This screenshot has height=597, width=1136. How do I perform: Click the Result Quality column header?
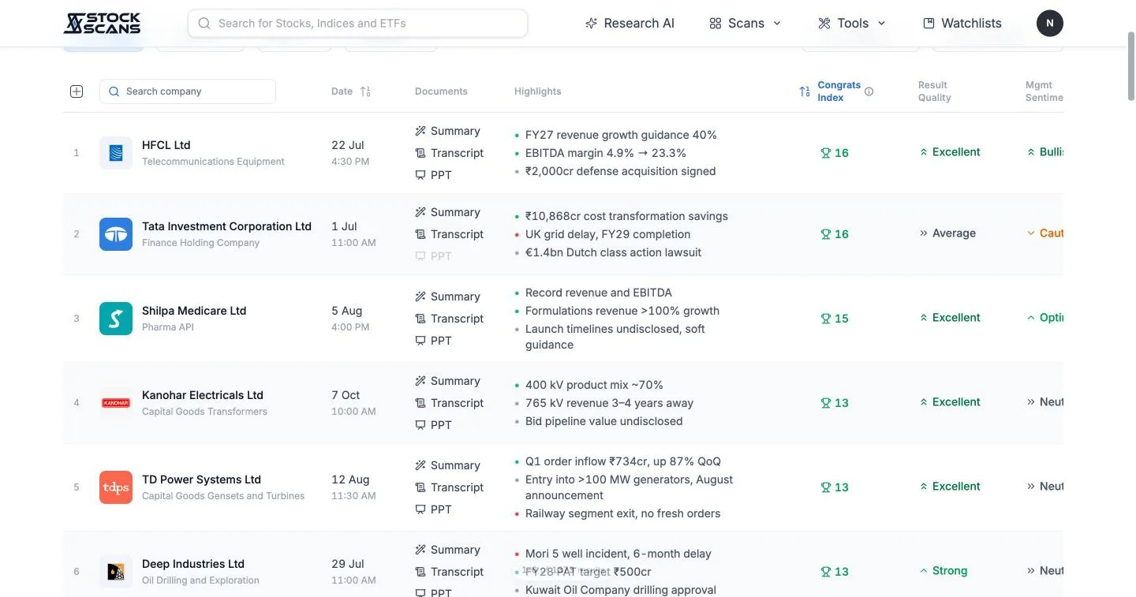click(935, 91)
